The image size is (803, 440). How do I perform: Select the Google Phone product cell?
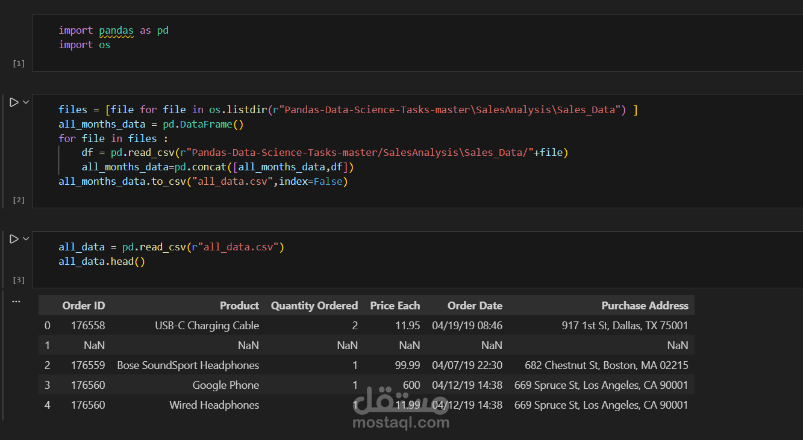click(225, 385)
